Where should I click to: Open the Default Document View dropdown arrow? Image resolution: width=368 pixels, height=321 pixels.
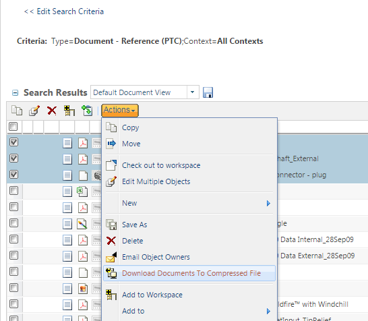pyautogui.click(x=193, y=92)
